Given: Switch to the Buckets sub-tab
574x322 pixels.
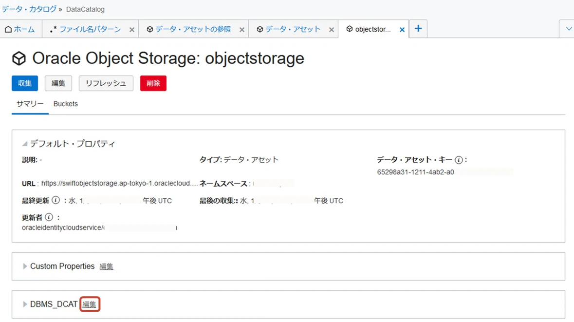Looking at the screenshot, I should point(66,104).
